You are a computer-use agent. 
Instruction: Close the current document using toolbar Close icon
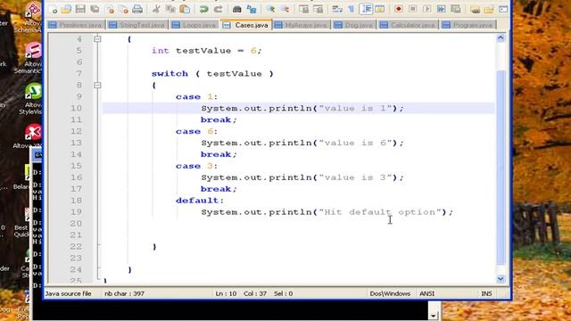(110, 9)
